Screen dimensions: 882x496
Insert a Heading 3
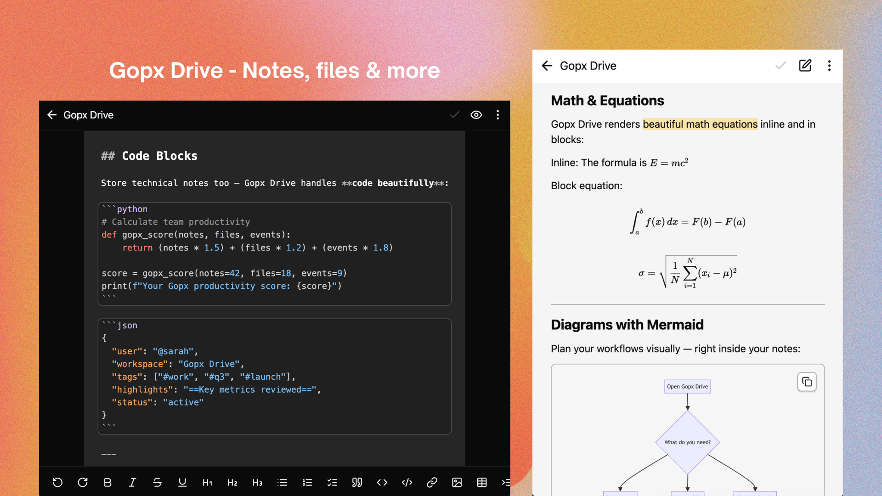257,482
